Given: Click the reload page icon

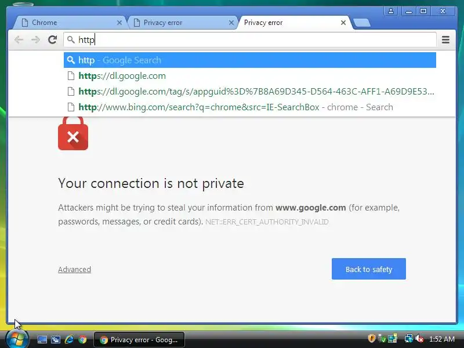Looking at the screenshot, I should (x=52, y=39).
